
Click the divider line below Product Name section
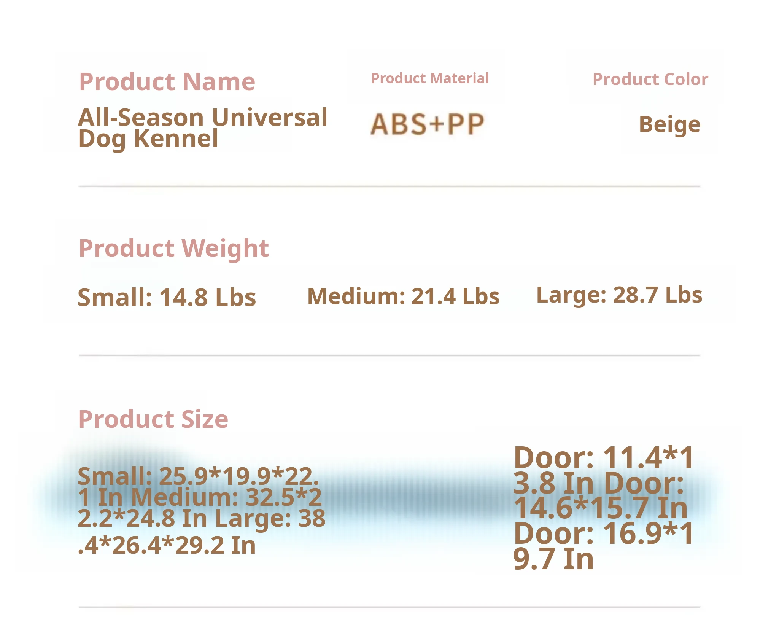[389, 186]
